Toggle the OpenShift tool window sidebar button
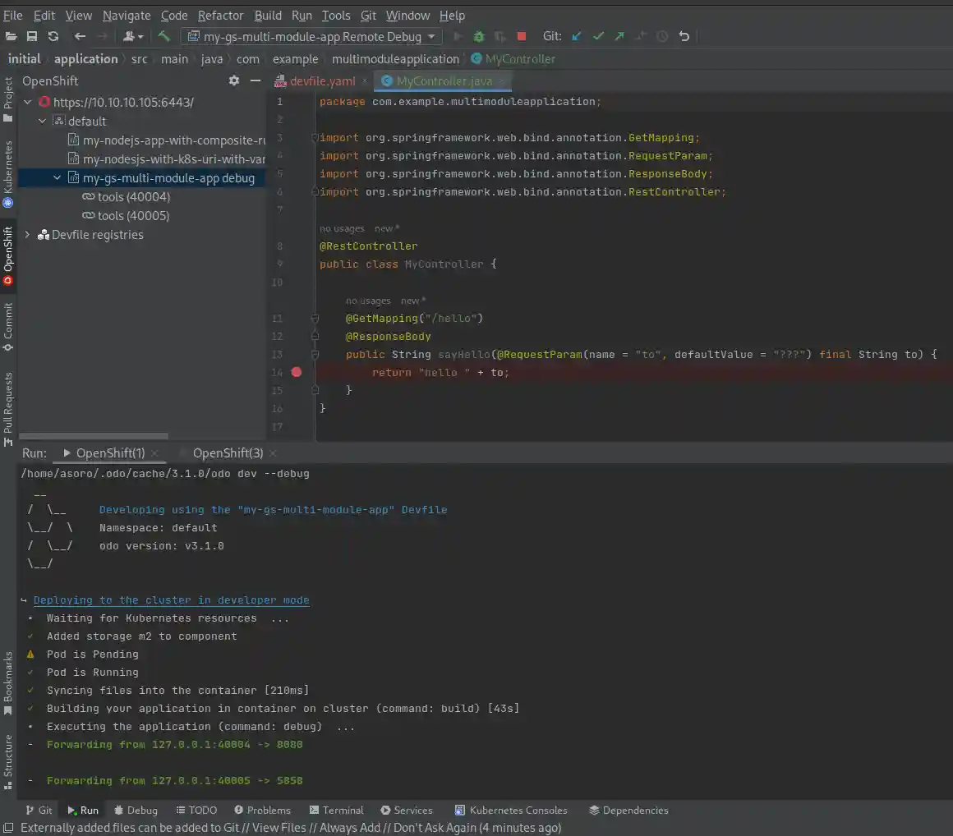 8,256
